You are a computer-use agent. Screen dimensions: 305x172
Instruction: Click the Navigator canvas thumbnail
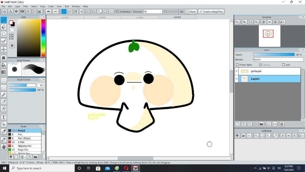269,36
